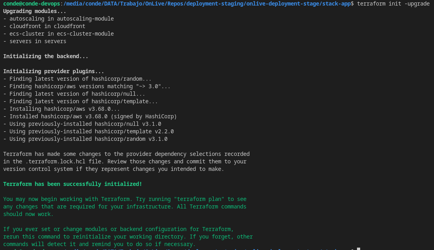The width and height of the screenshot is (434, 250).
Task: Click the 'Finding latest version of hashicorp/random' line
Action: [x=77, y=79]
